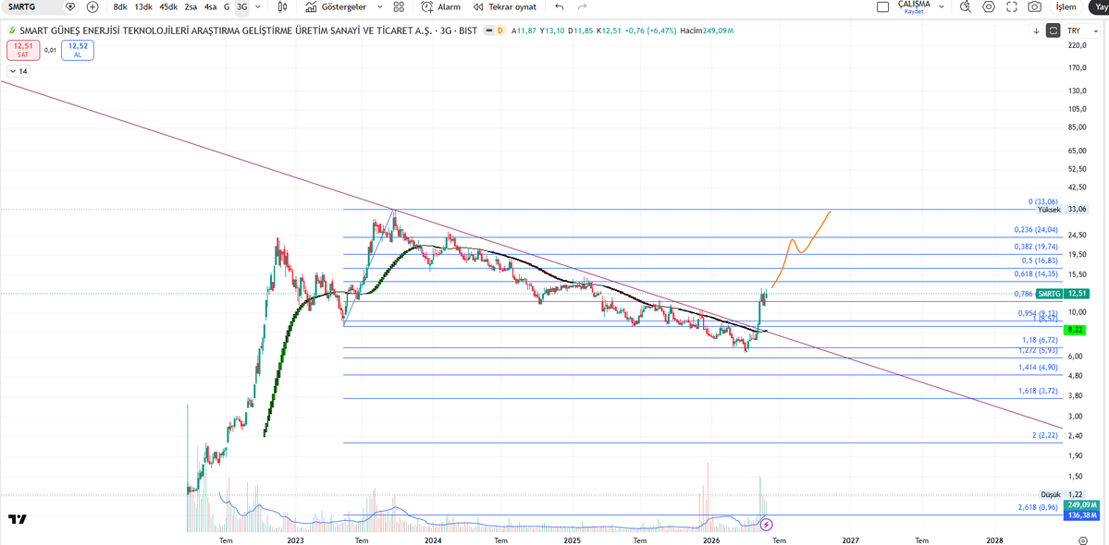1109x545 pixels.
Task: Select the 45dk timeframe
Action: click(168, 6)
